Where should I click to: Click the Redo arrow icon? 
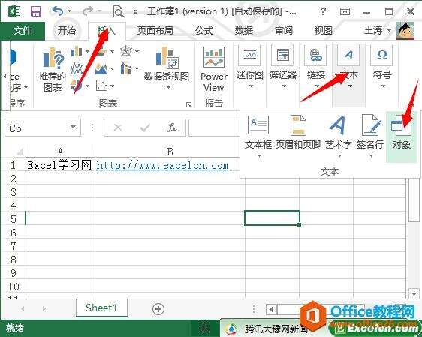87,11
